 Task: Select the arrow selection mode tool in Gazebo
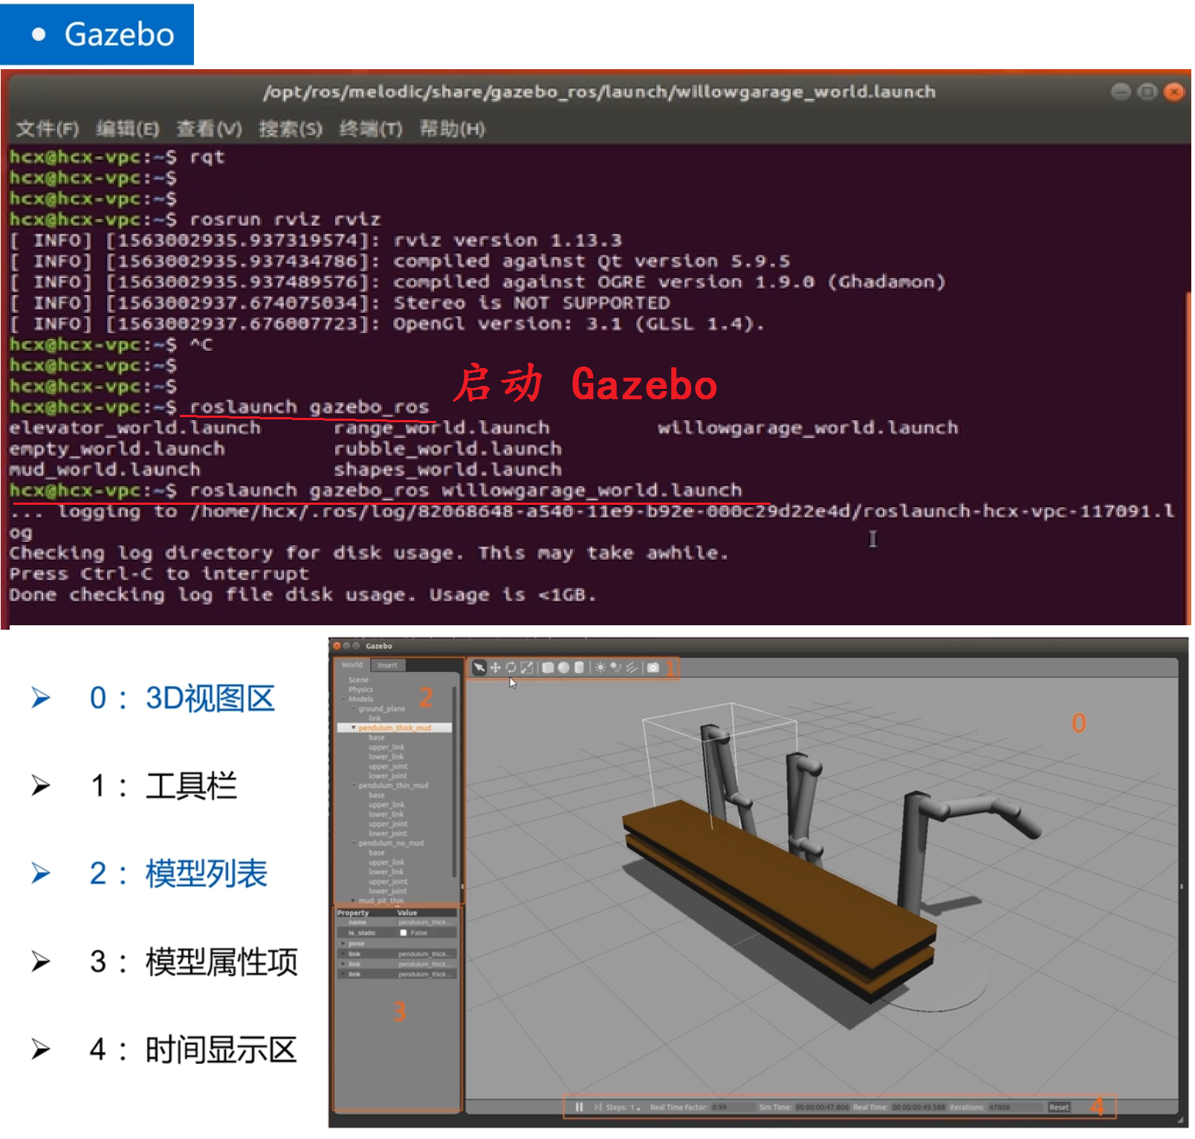click(479, 668)
